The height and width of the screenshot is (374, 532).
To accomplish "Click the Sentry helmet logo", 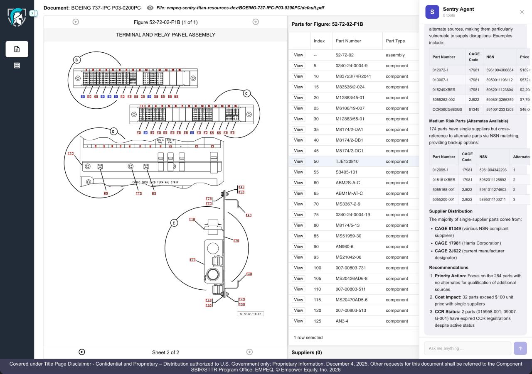I will click(17, 17).
